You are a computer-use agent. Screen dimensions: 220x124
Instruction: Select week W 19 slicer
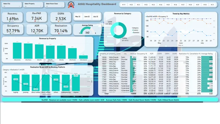(x=124, y=4)
